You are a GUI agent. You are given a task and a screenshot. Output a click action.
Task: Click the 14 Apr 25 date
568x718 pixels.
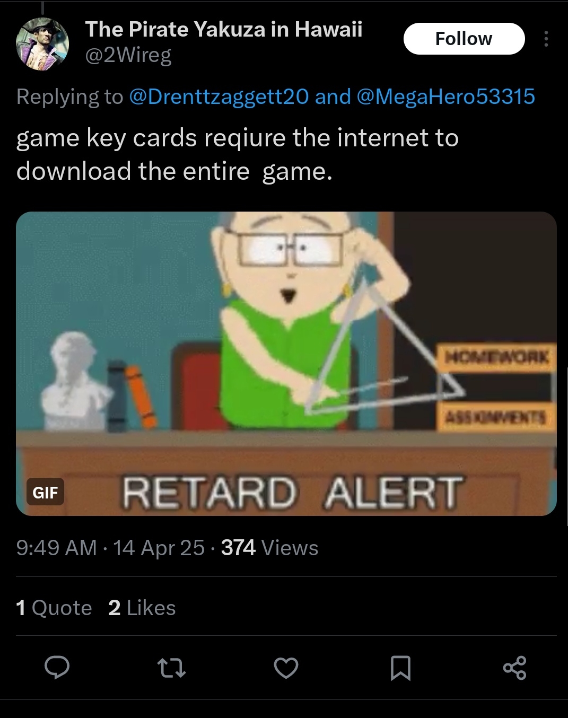point(159,548)
